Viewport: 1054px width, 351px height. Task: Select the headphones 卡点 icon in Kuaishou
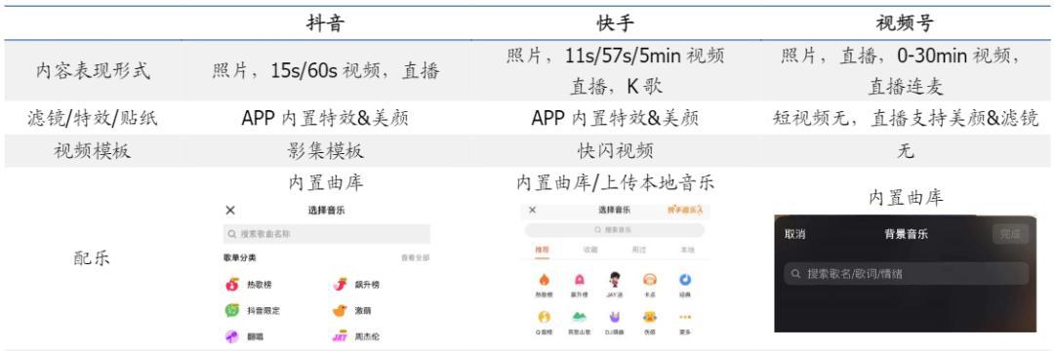(649, 280)
